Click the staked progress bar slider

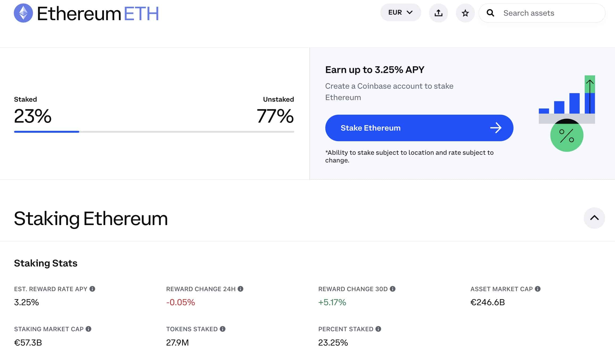(79, 131)
